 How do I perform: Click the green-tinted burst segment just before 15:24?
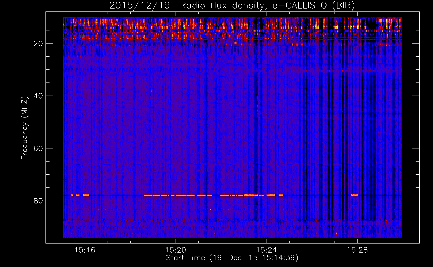(x=251, y=195)
